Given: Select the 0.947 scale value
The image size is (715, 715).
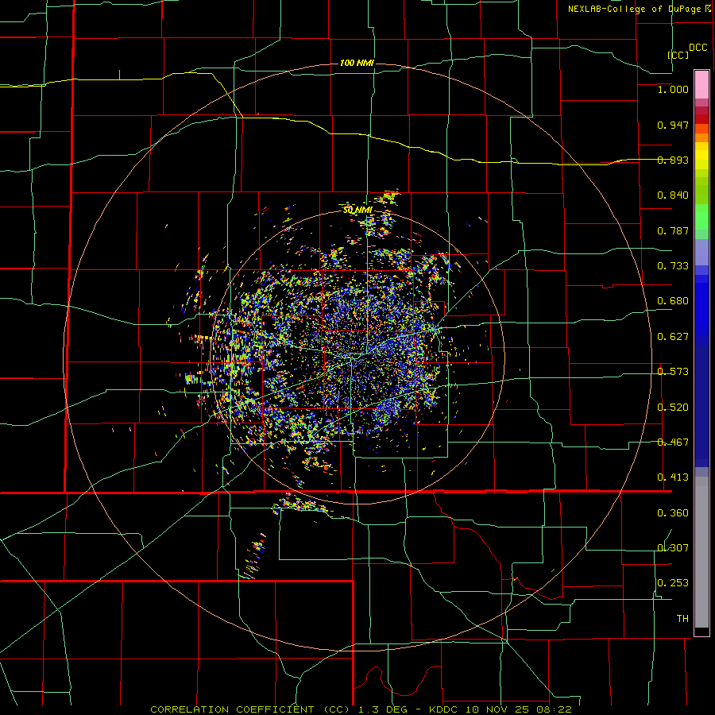Looking at the screenshot, I should click(x=673, y=125).
